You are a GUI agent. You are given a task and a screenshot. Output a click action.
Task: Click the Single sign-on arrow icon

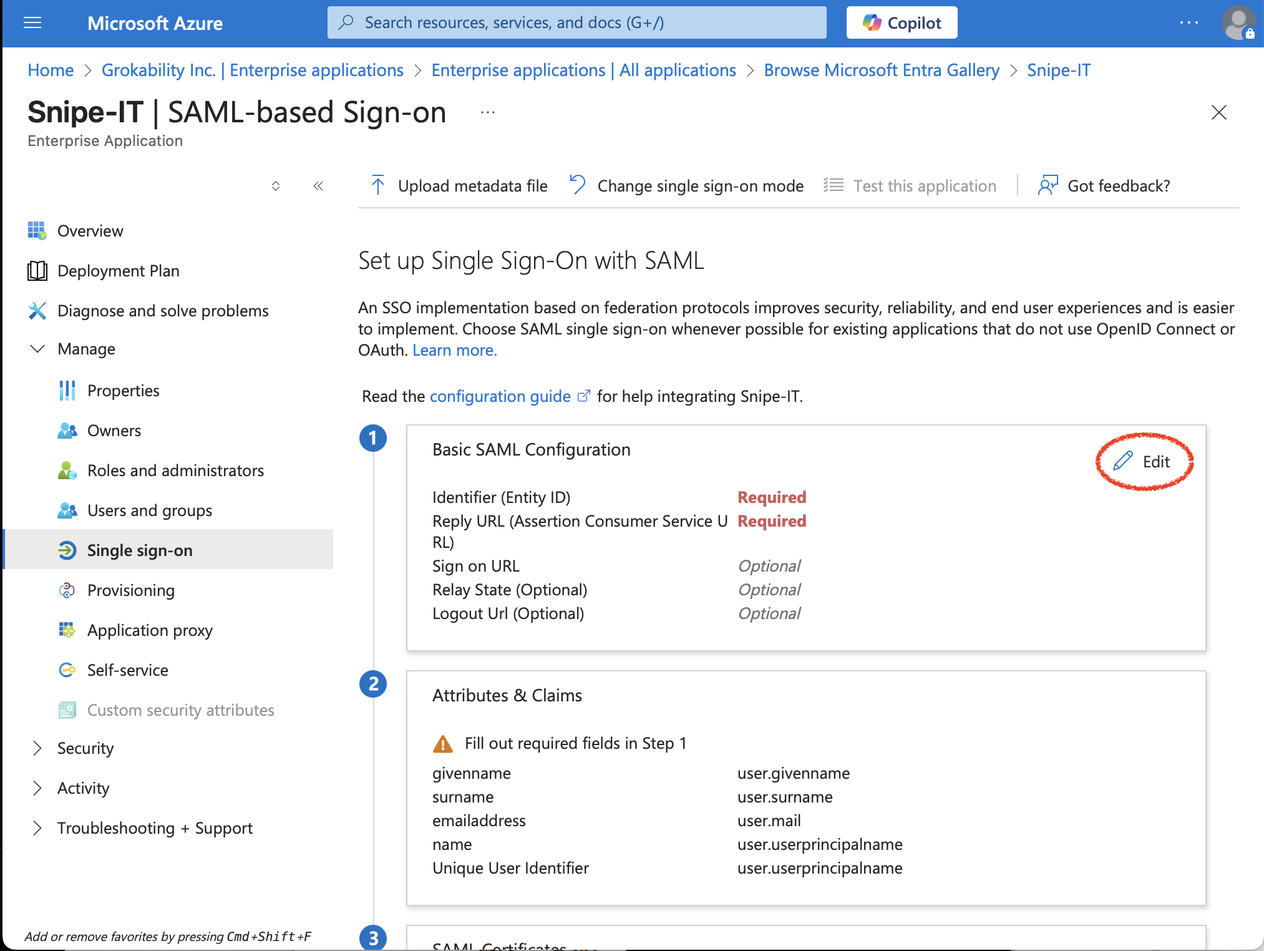tap(67, 550)
